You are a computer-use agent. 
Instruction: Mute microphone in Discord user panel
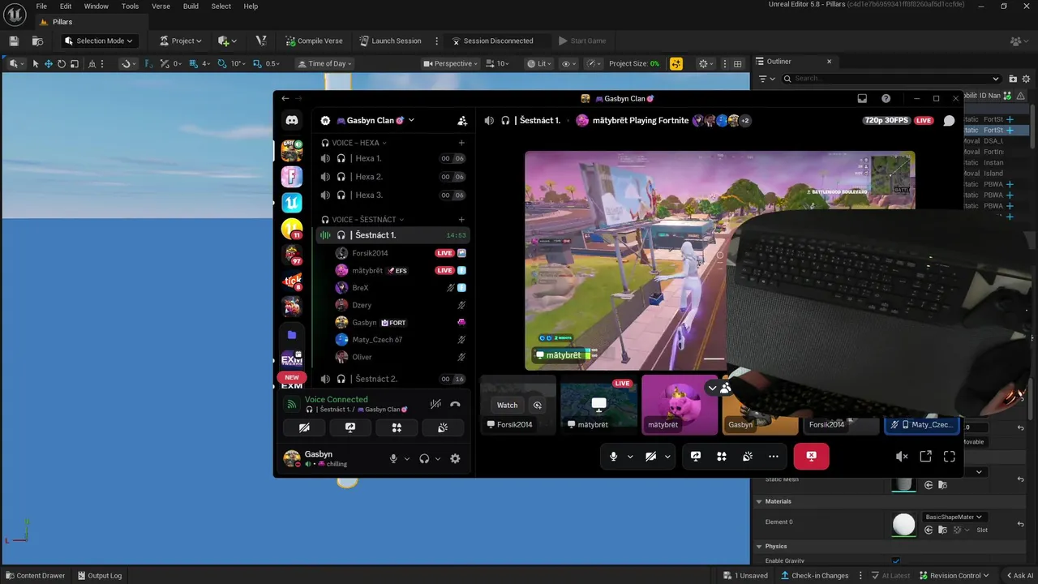pos(393,458)
